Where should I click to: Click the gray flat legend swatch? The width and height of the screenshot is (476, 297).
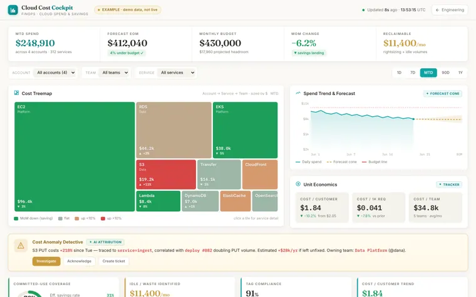click(60, 218)
